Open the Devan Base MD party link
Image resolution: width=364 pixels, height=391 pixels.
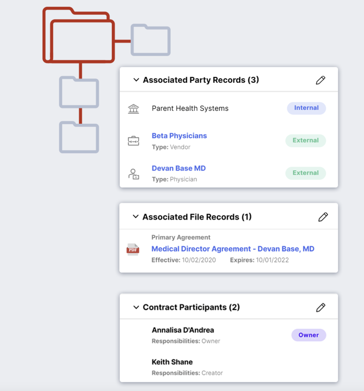point(178,168)
